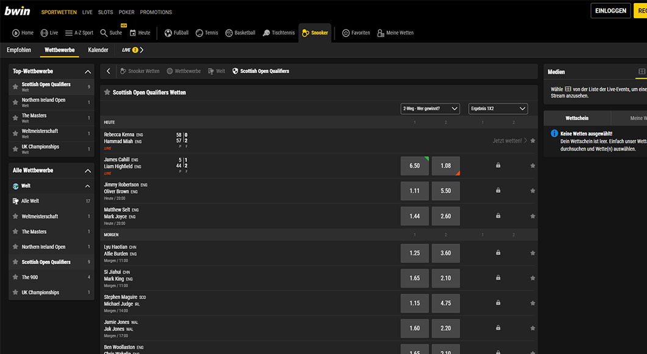Open A-Z Sport menu icon
The height and width of the screenshot is (354, 647).
(69, 33)
